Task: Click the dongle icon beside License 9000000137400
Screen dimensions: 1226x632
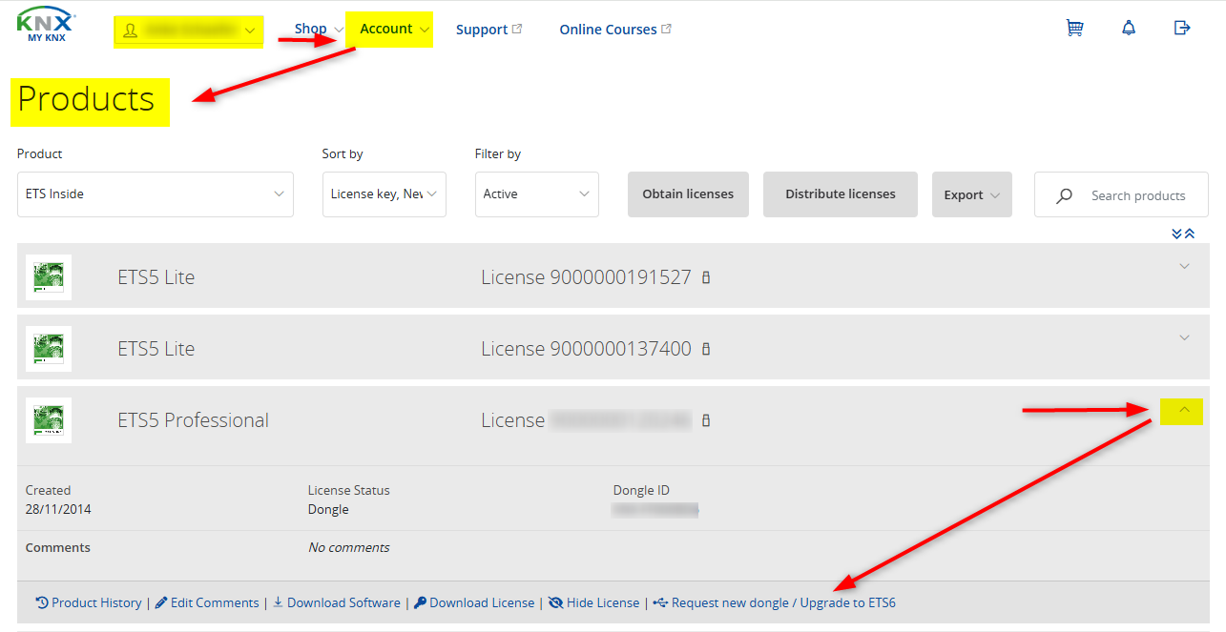Action: (706, 349)
